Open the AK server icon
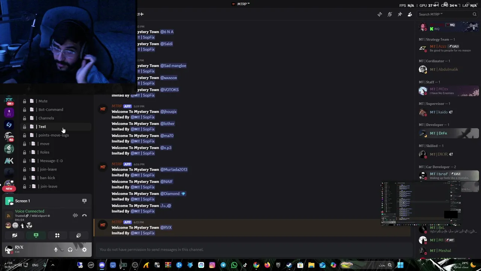The width and height of the screenshot is (481, 271). pos(9,161)
